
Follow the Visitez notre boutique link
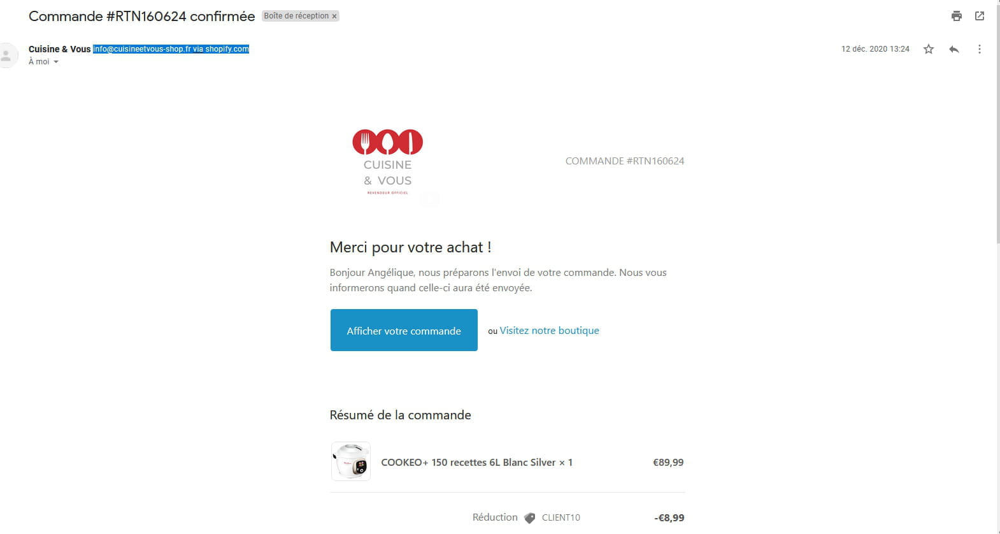click(549, 330)
